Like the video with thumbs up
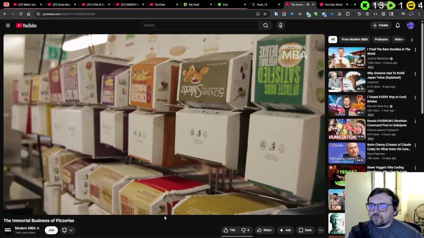The height and width of the screenshot is (238, 424). (x=229, y=230)
